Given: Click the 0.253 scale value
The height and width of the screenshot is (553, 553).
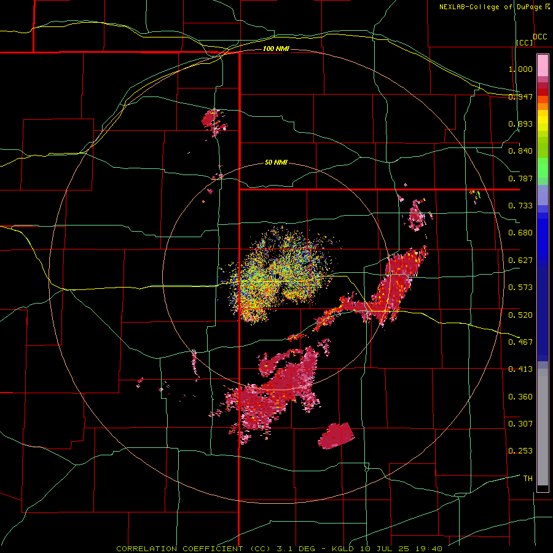Looking at the screenshot, I should coord(520,451).
